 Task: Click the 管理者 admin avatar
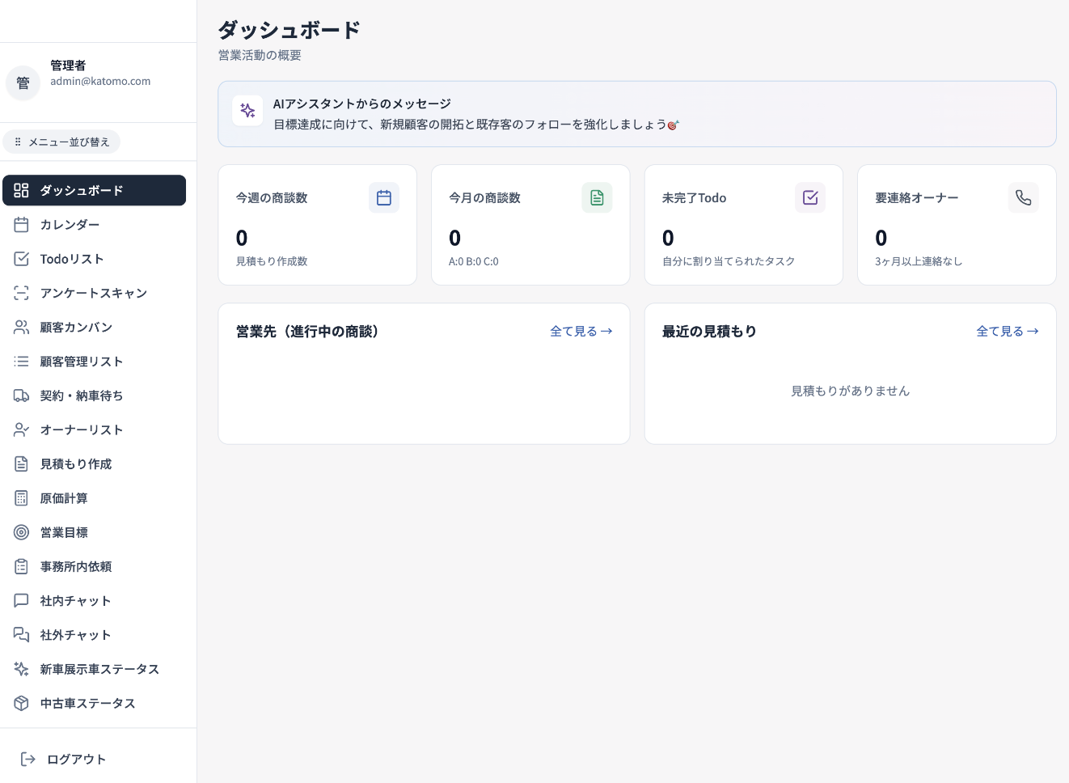(23, 83)
